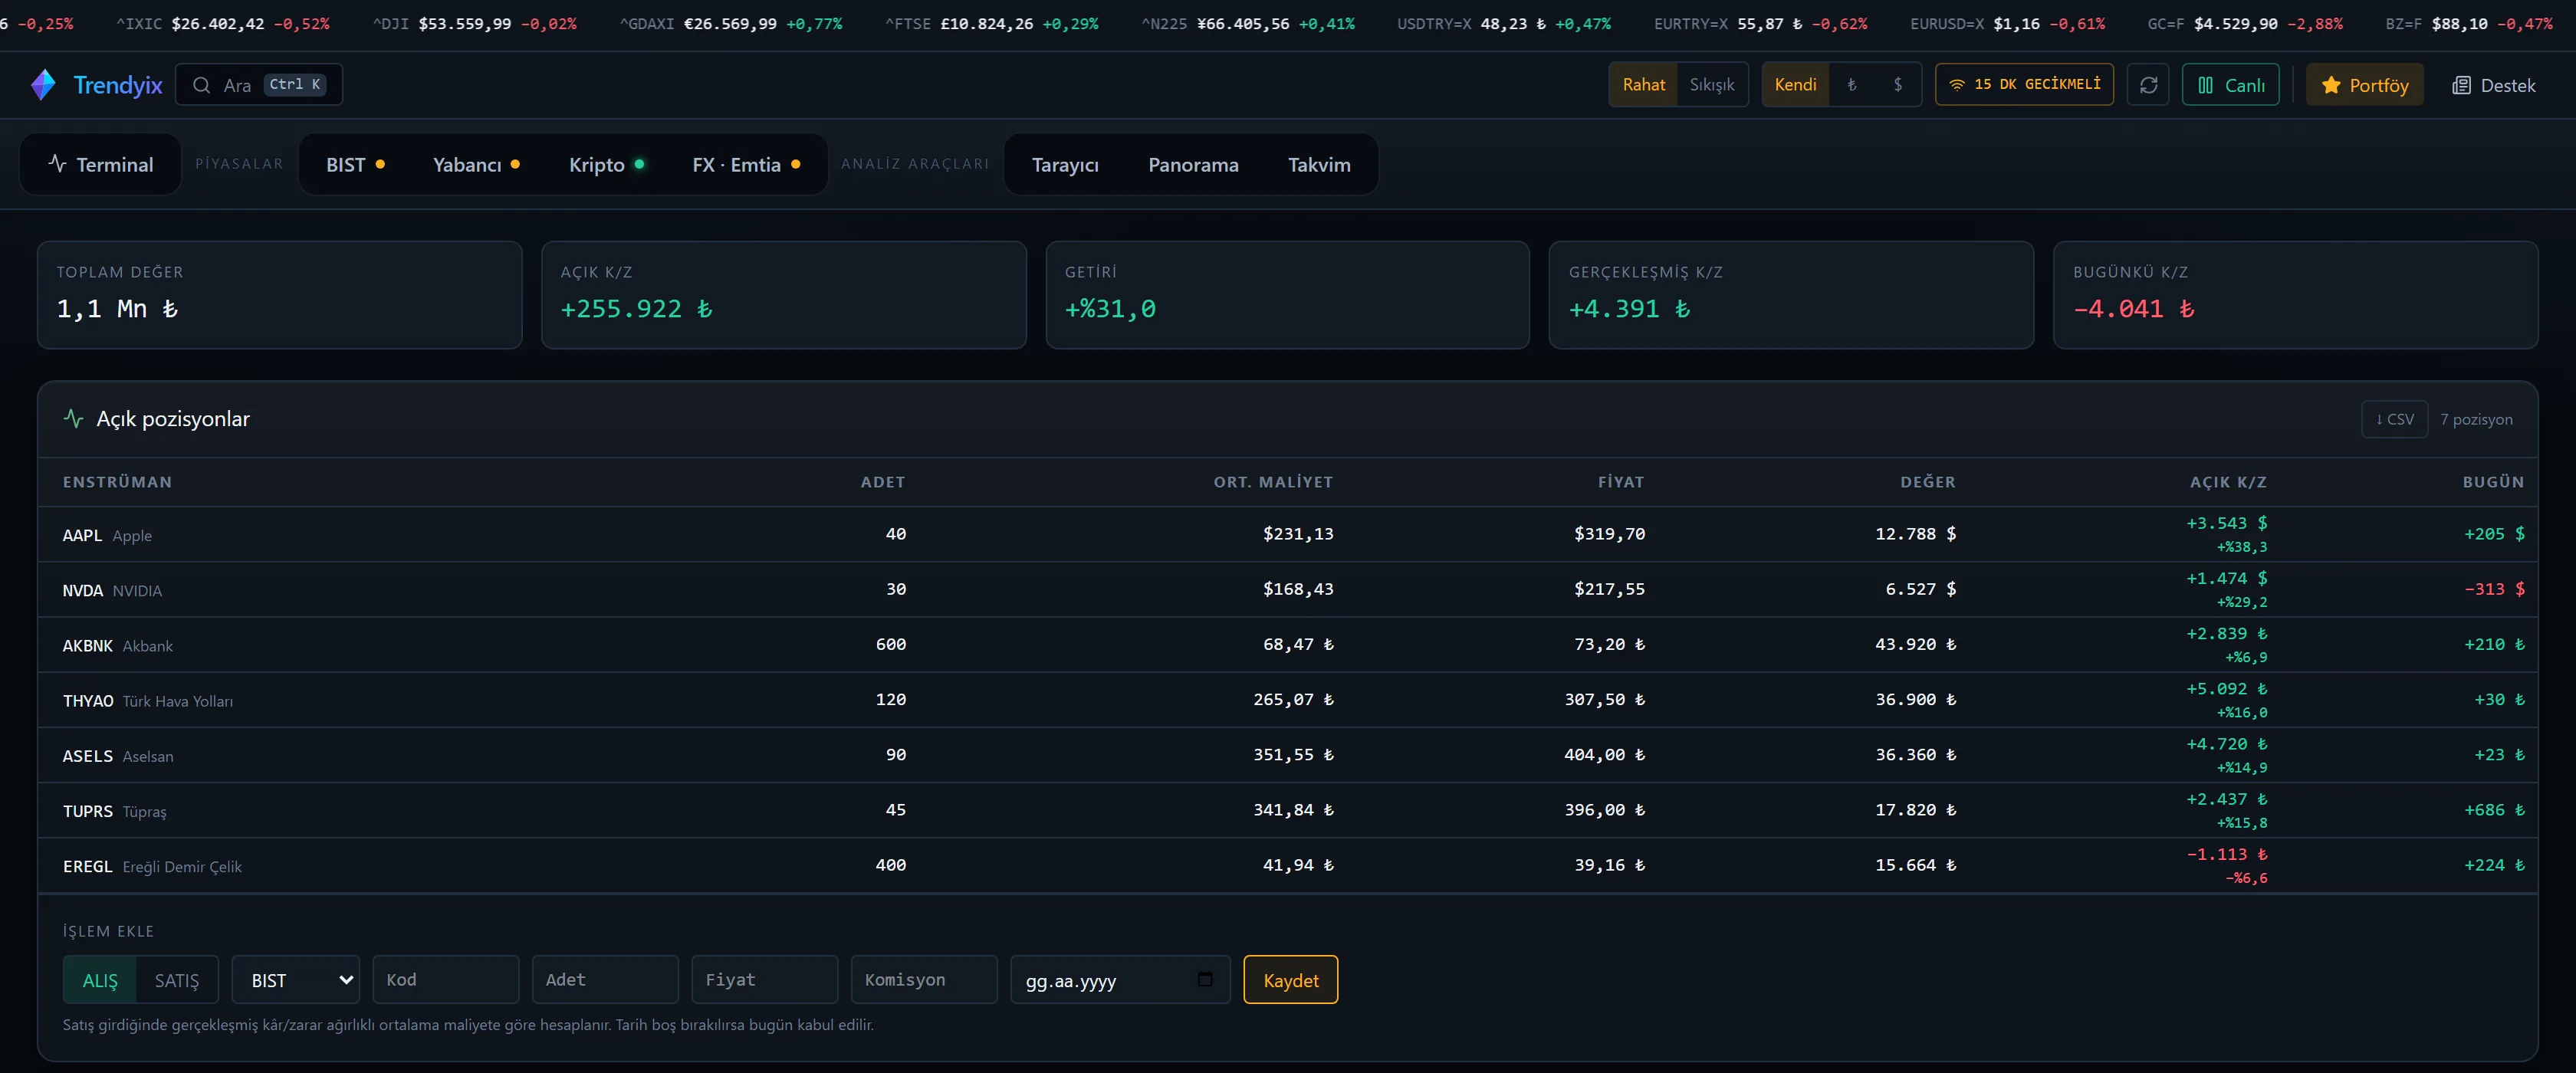The width and height of the screenshot is (2576, 1073).
Task: Click the Komisyon input field
Action: pos(924,980)
